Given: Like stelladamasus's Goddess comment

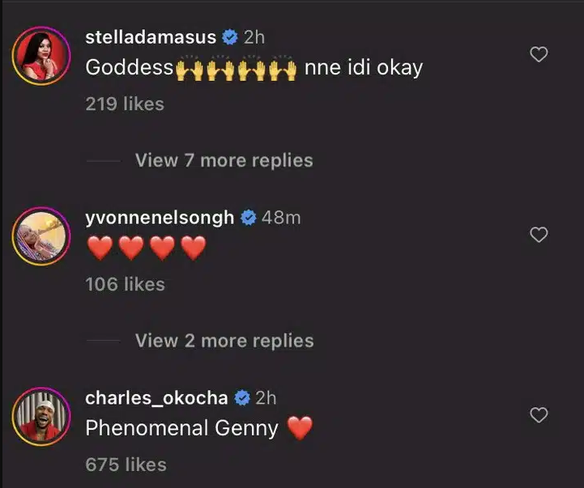Looking at the screenshot, I should [538, 55].
